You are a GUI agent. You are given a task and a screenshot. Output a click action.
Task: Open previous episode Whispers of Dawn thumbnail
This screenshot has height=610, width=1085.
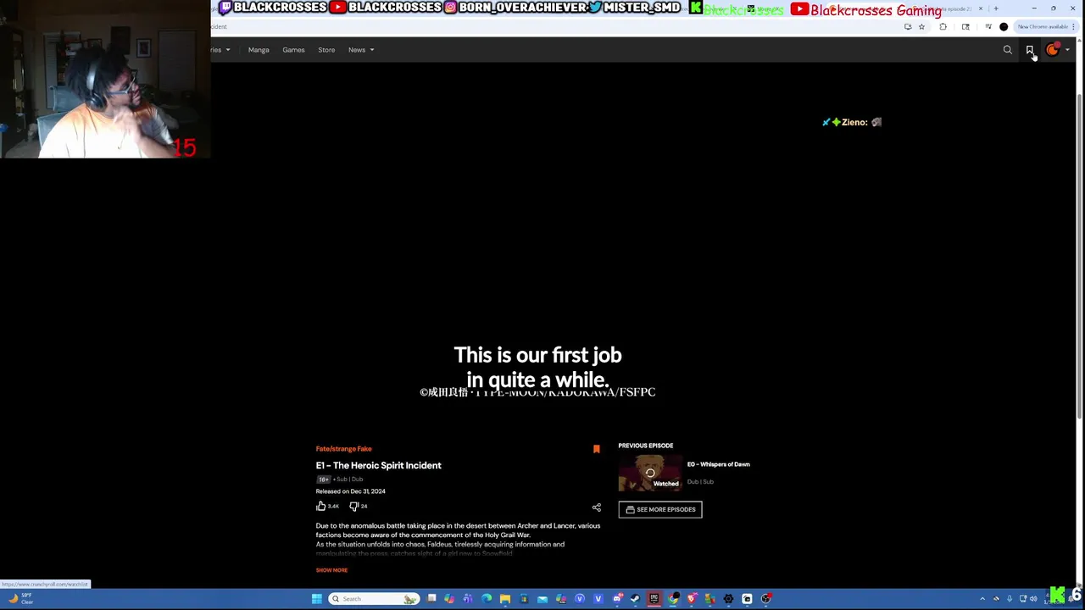point(650,474)
